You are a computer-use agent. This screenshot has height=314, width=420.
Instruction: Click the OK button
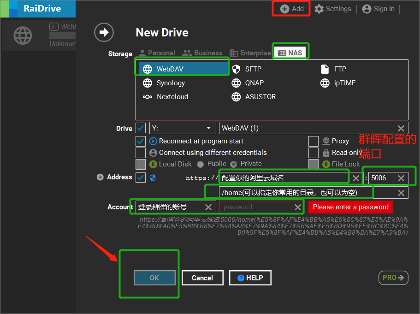point(154,278)
